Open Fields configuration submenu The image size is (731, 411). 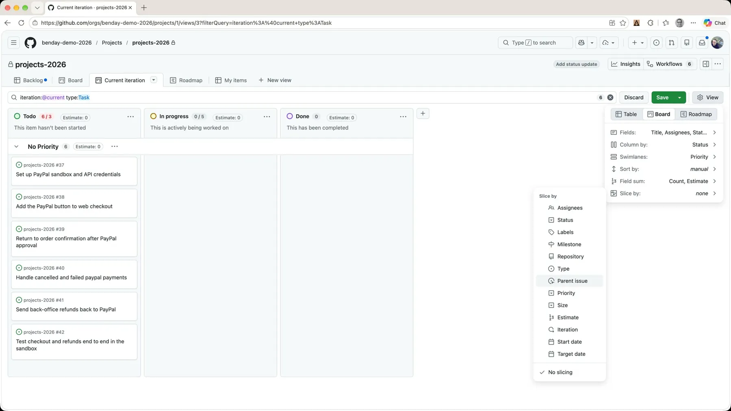[663, 132]
